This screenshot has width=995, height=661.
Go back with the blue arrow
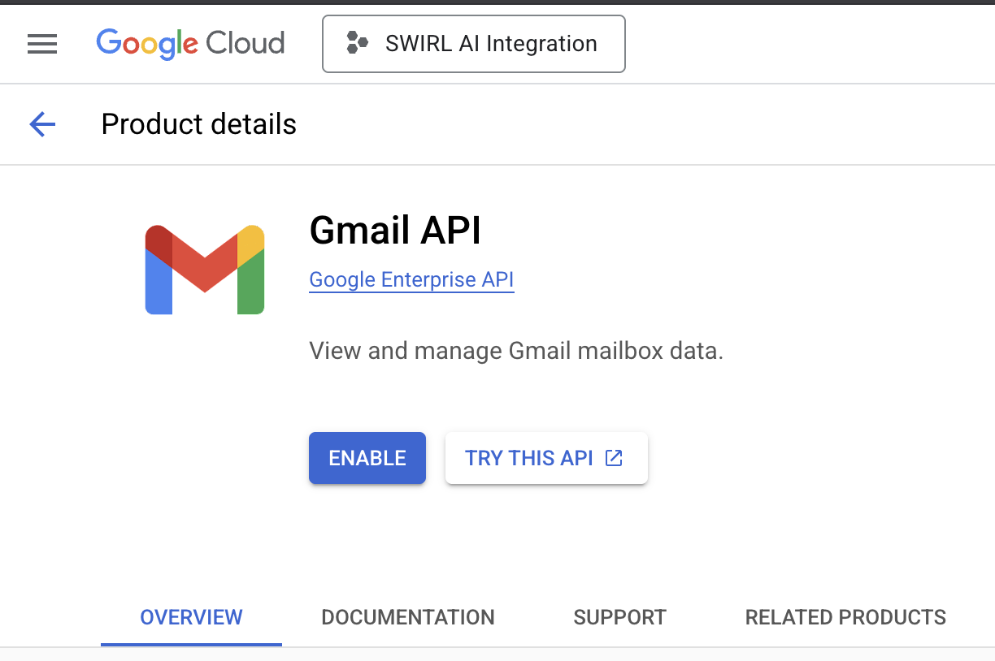42,124
